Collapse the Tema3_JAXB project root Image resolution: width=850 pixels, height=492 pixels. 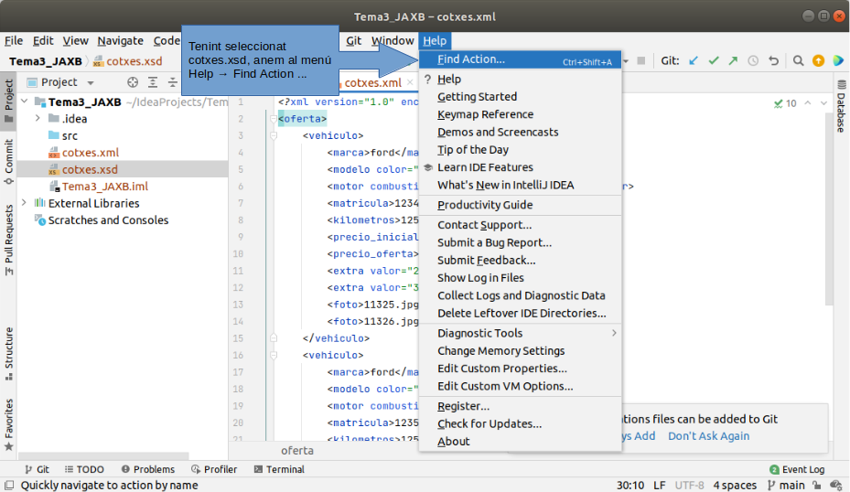point(25,102)
